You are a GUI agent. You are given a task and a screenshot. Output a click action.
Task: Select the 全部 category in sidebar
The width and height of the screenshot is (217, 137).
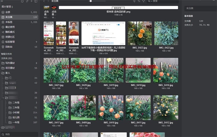tap(8, 12)
